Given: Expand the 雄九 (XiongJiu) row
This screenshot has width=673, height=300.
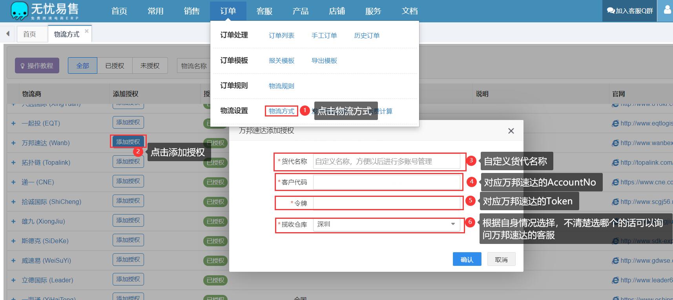Looking at the screenshot, I should pyautogui.click(x=13, y=221).
